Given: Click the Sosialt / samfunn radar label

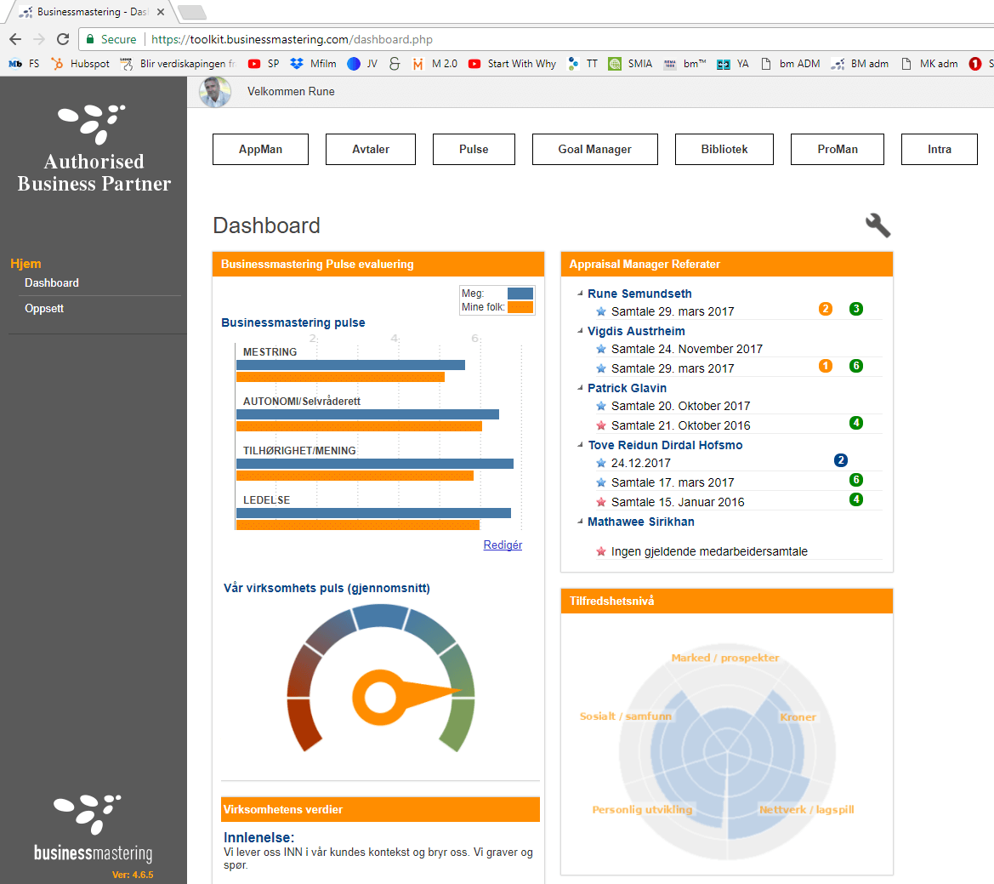Looking at the screenshot, I should point(626,716).
